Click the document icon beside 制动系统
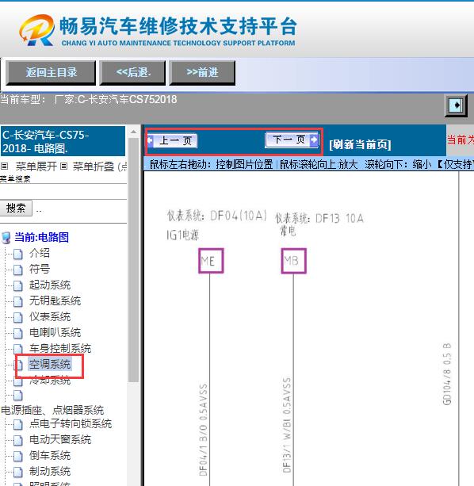The height and width of the screenshot is (486, 474). [18, 472]
